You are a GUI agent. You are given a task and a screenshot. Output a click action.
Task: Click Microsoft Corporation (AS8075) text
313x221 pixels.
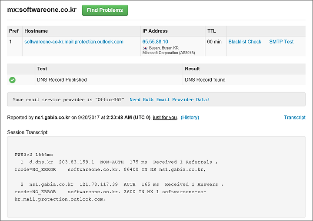point(169,53)
